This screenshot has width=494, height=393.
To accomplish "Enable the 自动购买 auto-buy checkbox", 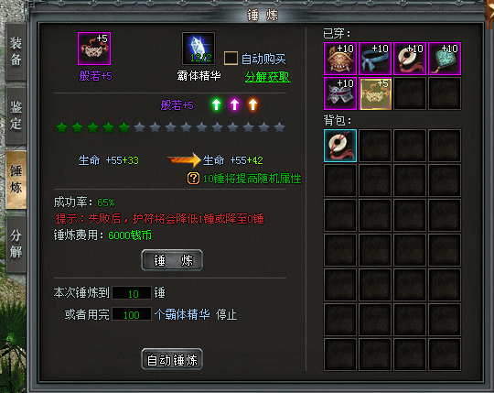I will coord(231,59).
